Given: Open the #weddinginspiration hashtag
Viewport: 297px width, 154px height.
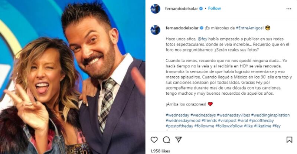Looking at the screenshot, I should coord(270,115).
